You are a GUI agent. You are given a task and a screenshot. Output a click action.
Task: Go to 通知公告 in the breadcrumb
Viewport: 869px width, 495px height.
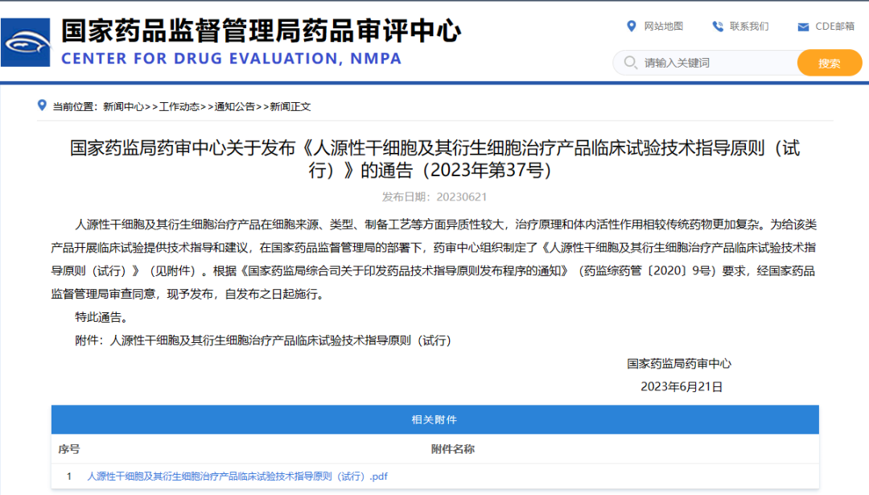234,106
